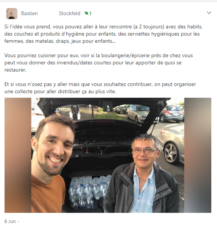Click the blurred right edge of photo
Screen dimensions: 217x228
198,155
